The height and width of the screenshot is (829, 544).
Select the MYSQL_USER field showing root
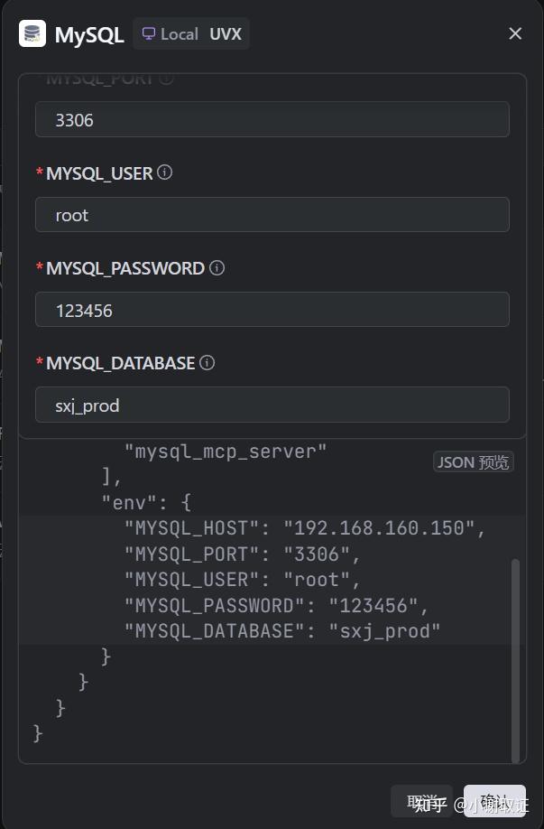click(271, 215)
